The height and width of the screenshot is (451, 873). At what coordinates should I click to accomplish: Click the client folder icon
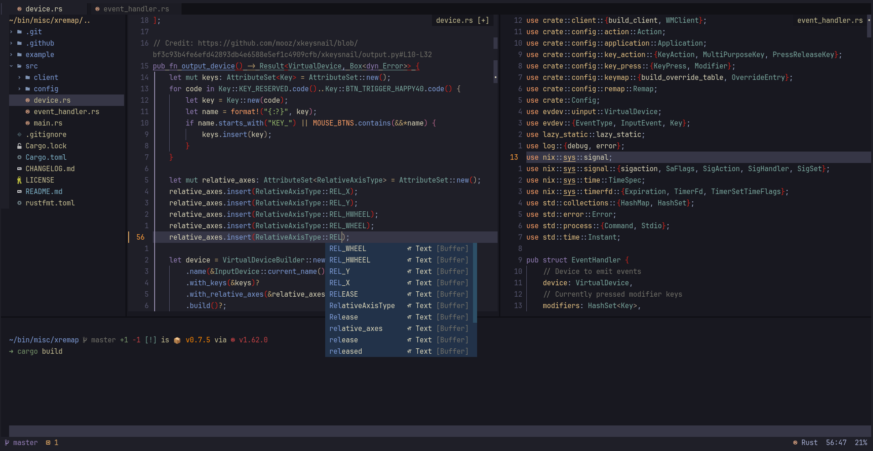pyautogui.click(x=27, y=77)
